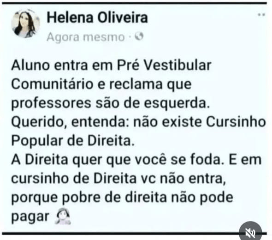
Task: Open the post options three-dot menu
Action: point(261,15)
